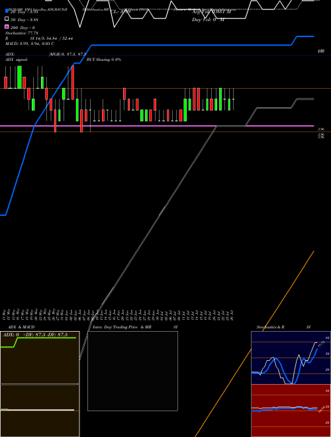331x437 pixels.
Task: Click the 'SI 14/3: 54.84 / 52.44' value
Action: click(x=51, y=38)
